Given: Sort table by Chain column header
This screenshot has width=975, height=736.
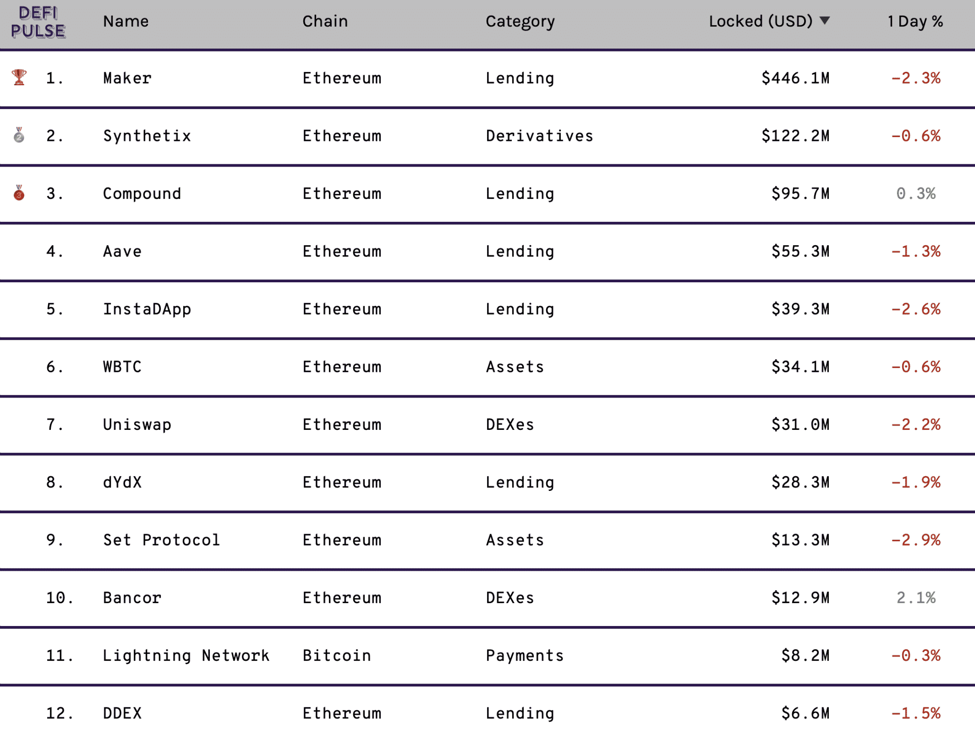Looking at the screenshot, I should click(x=325, y=21).
